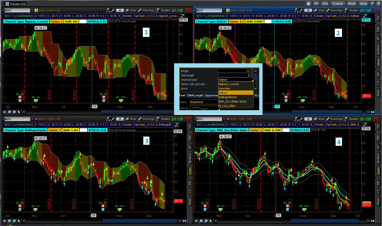Expand the double-chevron at the window bottom edge

coord(10,225)
